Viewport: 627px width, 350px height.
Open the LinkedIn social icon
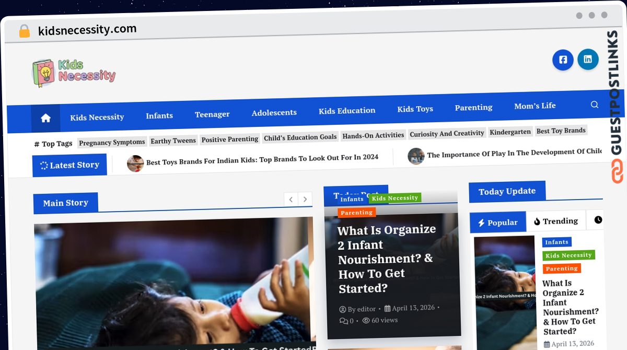click(x=588, y=59)
